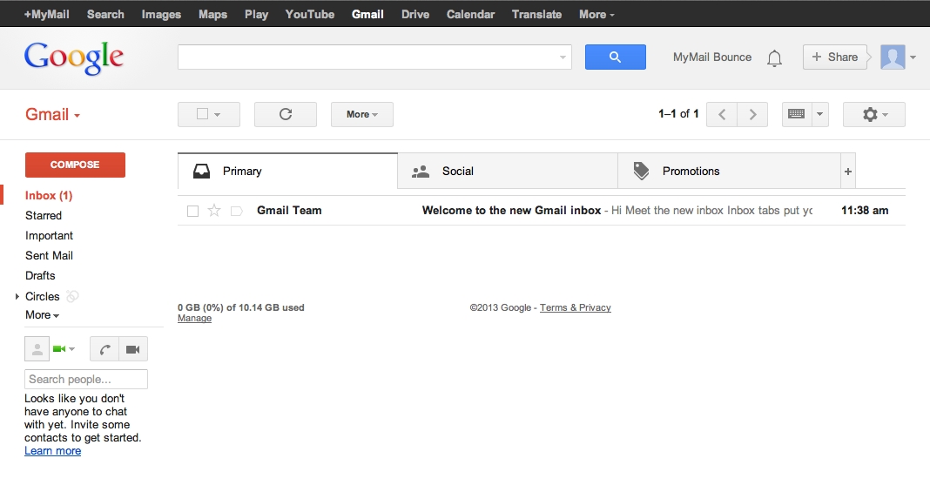Start a video call with camera icon
The height and width of the screenshot is (492, 930).
pyautogui.click(x=133, y=349)
